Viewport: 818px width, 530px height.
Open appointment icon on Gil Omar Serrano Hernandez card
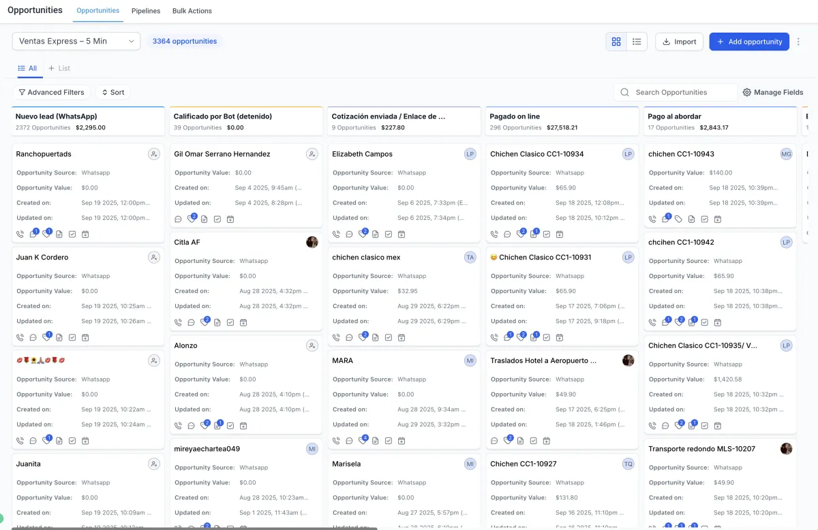tap(230, 219)
